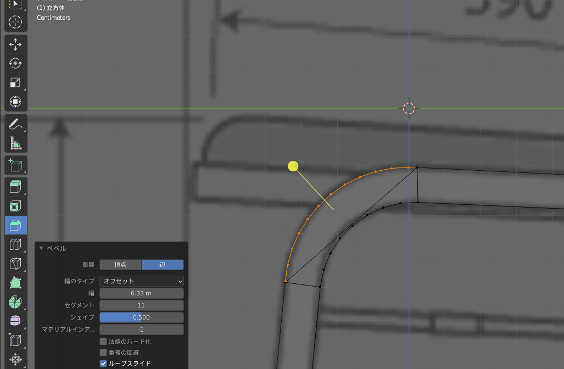The width and height of the screenshot is (564, 369).
Task: Set bevel affect to 頂点
Action: point(120,265)
